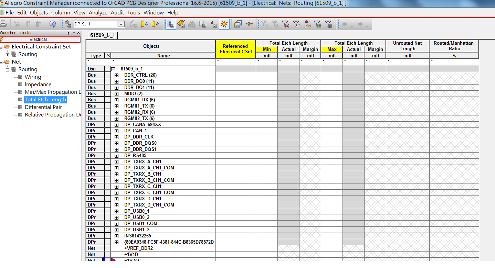495x268 pixels.
Task: Click the table list icon next to sun icon left group start
Action: pos(170,24)
